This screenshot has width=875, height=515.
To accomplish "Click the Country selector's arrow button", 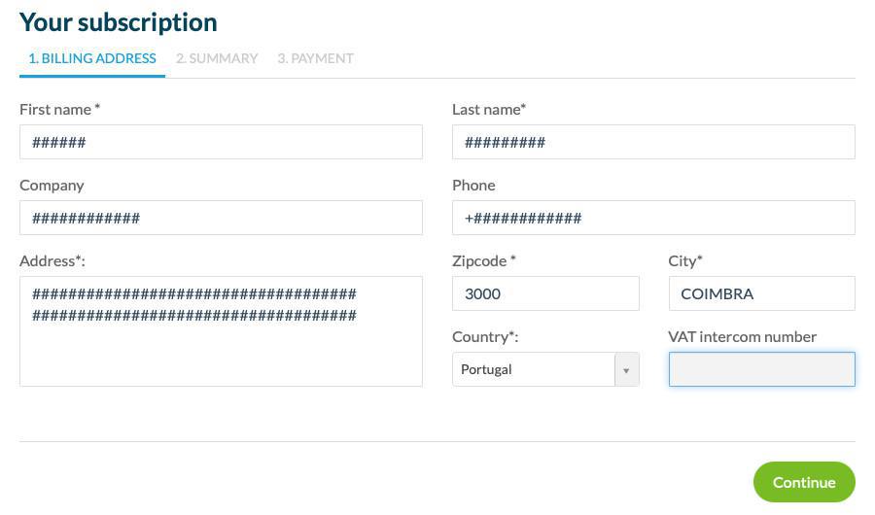I will 627,370.
